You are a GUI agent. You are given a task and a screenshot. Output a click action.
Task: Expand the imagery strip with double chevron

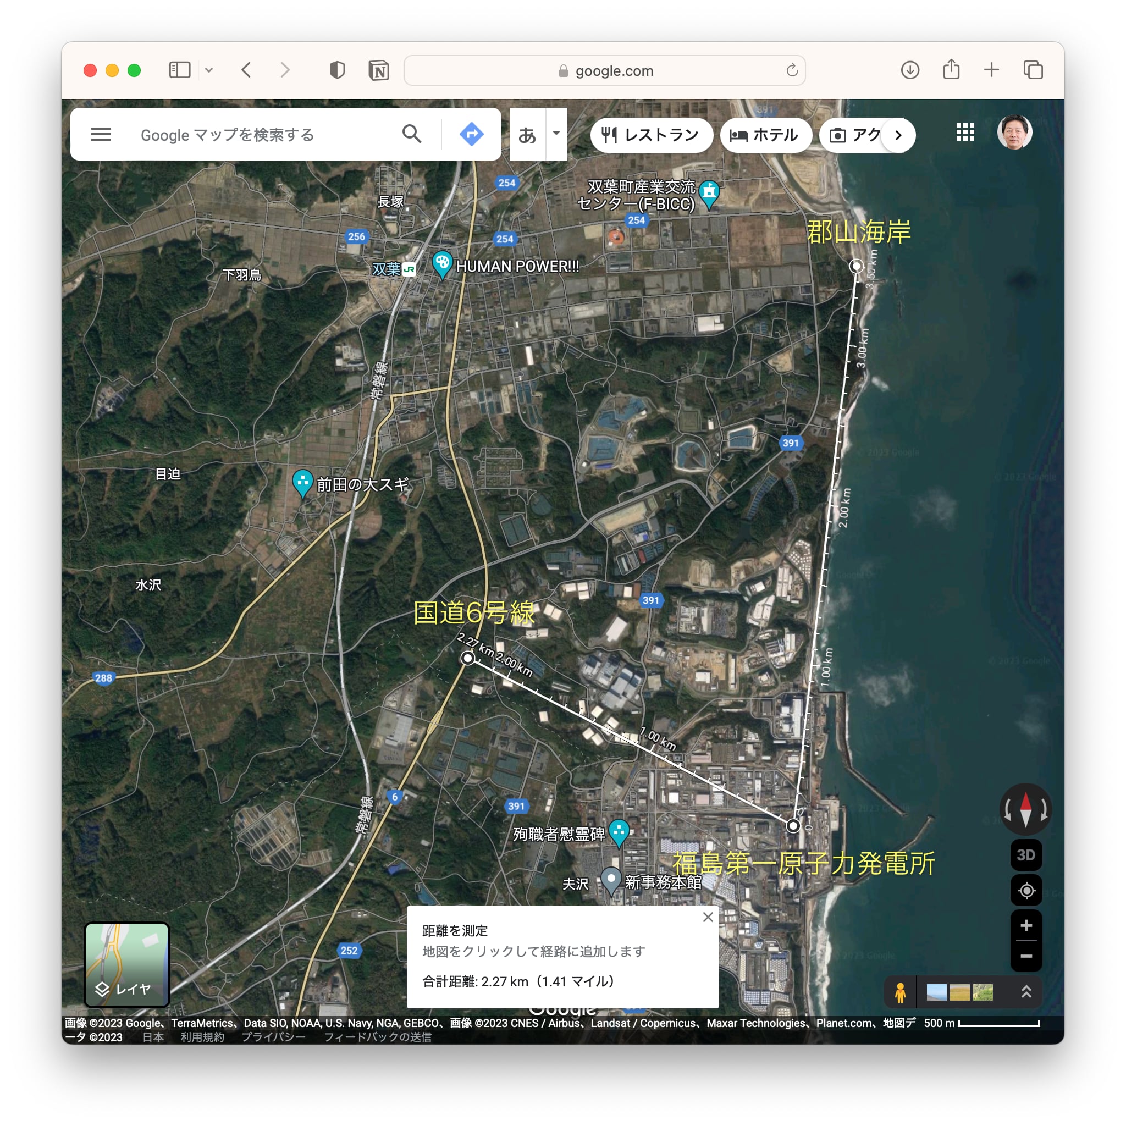point(1026,991)
